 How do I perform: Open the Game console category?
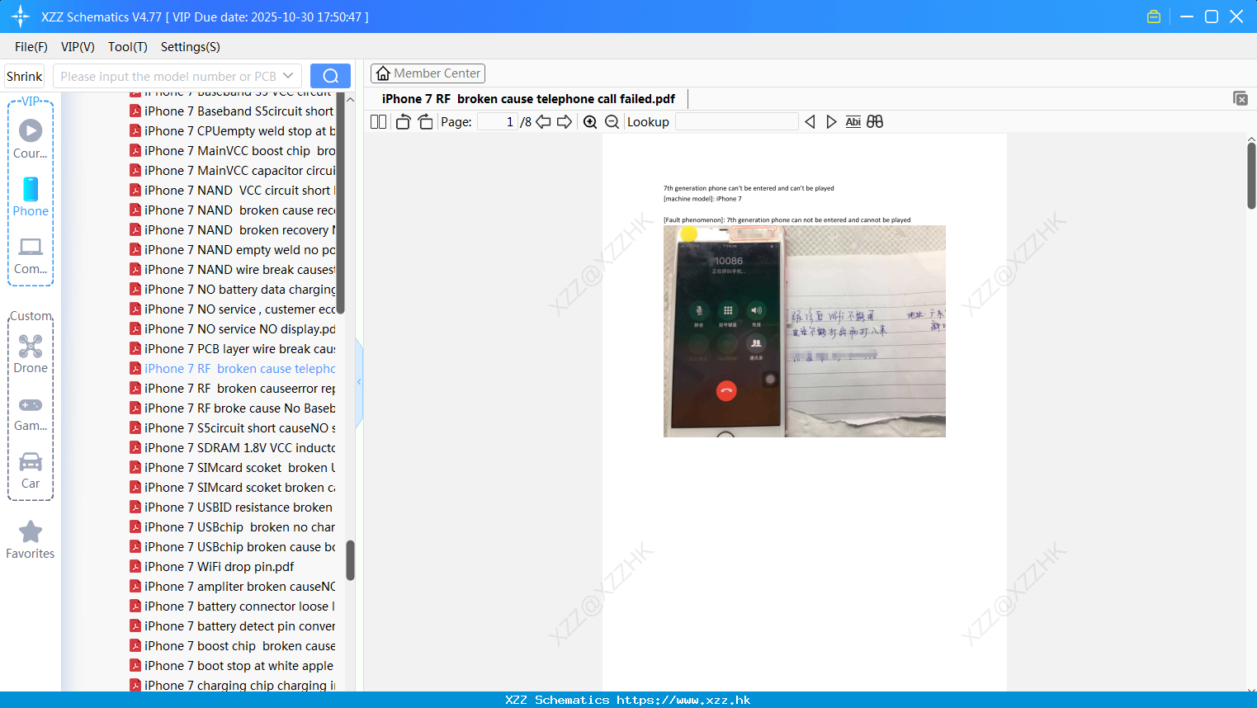point(31,413)
